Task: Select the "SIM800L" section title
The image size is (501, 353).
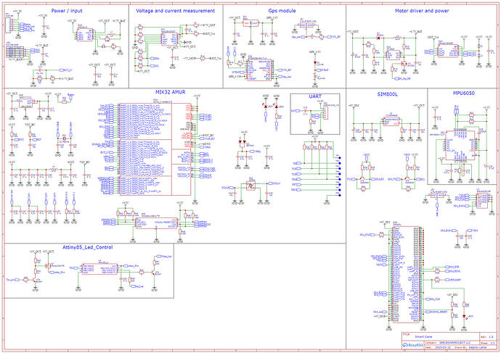Action: click(x=387, y=94)
